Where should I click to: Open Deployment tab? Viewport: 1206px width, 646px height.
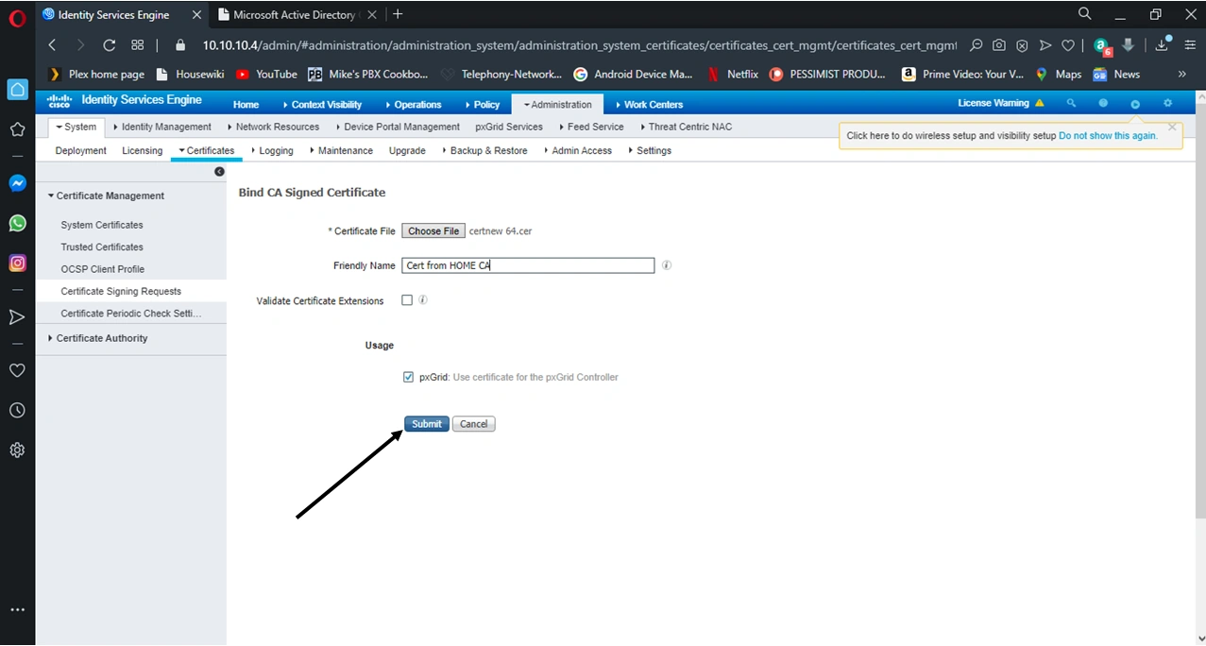tap(81, 150)
